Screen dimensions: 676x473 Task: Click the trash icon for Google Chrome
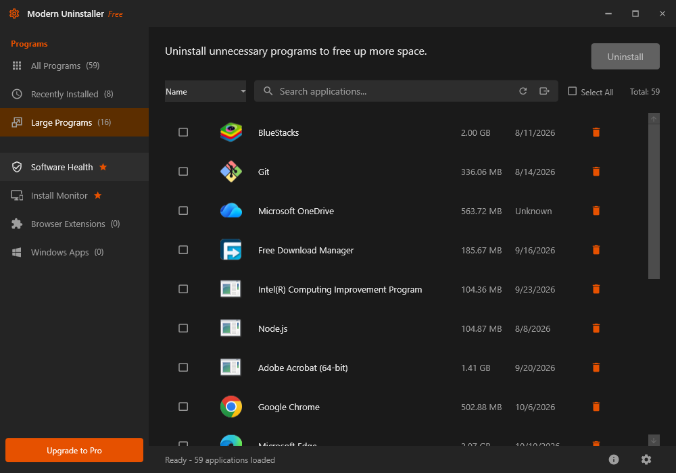click(596, 407)
